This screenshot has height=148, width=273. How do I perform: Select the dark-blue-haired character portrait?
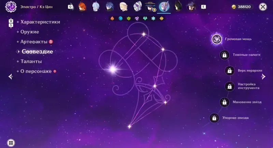[110, 7]
